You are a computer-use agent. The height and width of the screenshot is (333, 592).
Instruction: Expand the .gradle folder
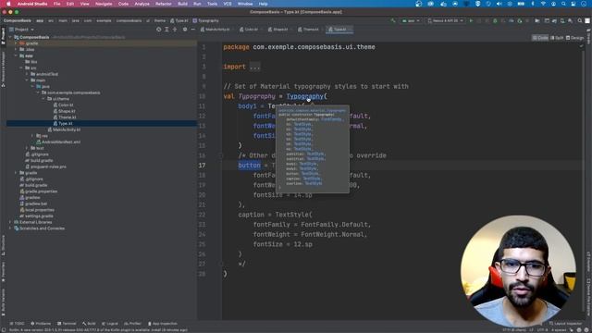16,43
